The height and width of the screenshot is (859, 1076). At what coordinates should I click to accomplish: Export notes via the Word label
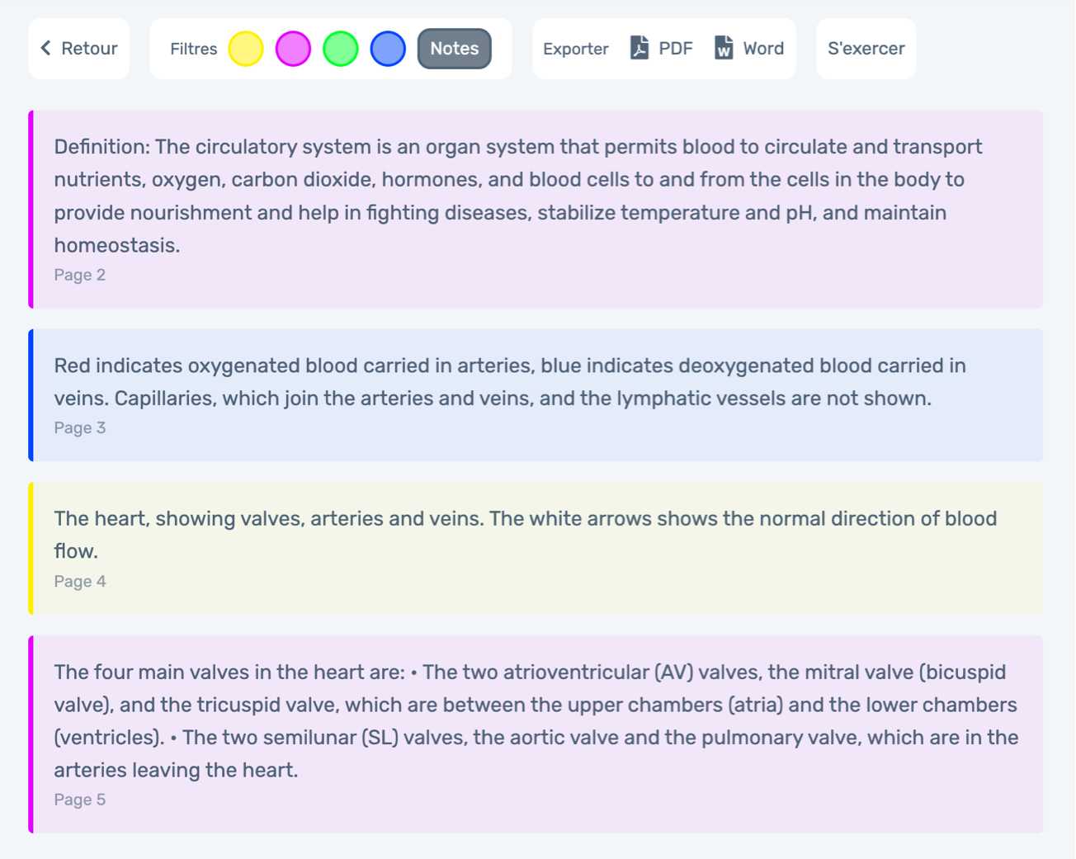[763, 49]
